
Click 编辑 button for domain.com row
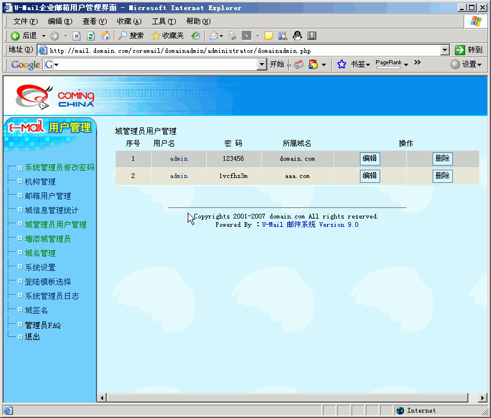tap(369, 159)
